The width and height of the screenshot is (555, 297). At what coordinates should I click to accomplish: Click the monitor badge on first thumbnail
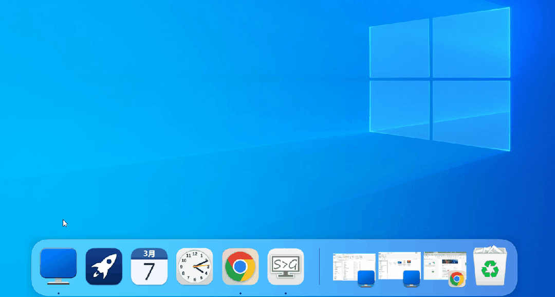[366, 278]
